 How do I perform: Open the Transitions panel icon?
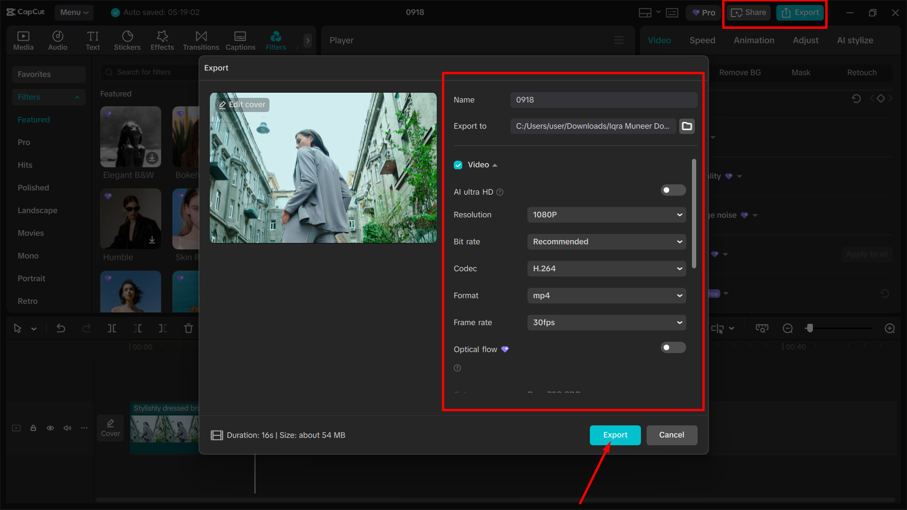coord(200,40)
